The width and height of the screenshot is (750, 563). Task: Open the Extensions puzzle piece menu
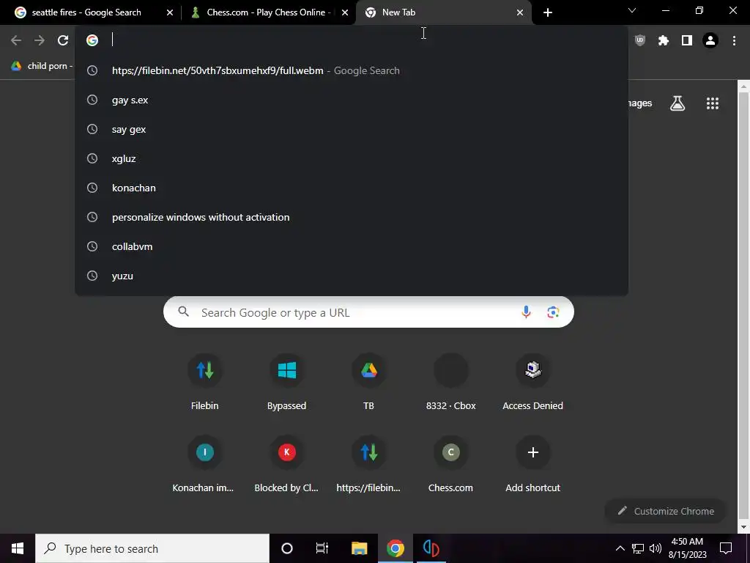(663, 41)
